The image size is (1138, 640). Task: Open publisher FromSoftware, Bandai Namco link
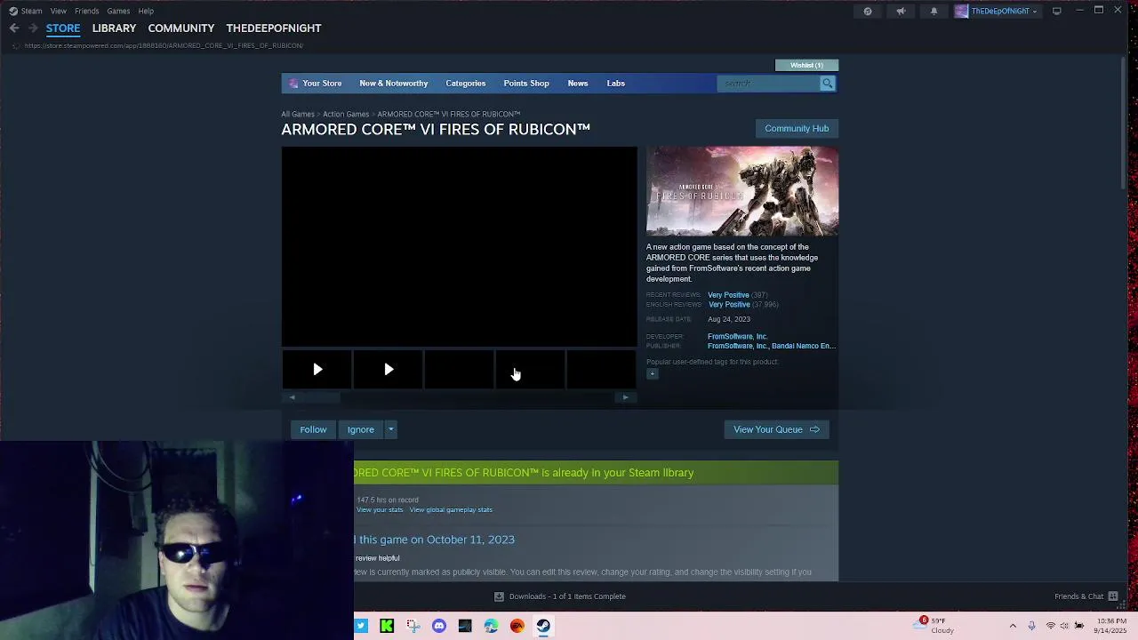click(x=772, y=346)
